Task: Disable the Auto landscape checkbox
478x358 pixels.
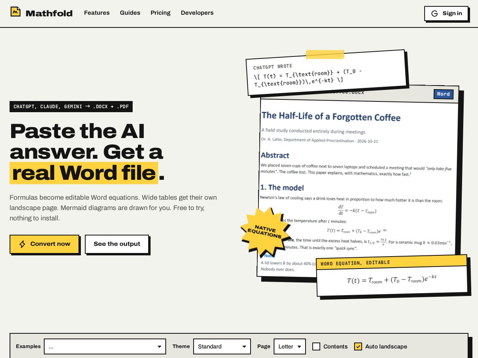Action: coord(358,346)
